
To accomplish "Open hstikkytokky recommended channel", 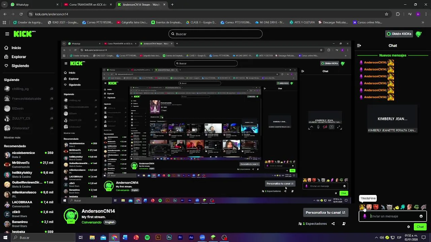I will pyautogui.click(x=29, y=174).
